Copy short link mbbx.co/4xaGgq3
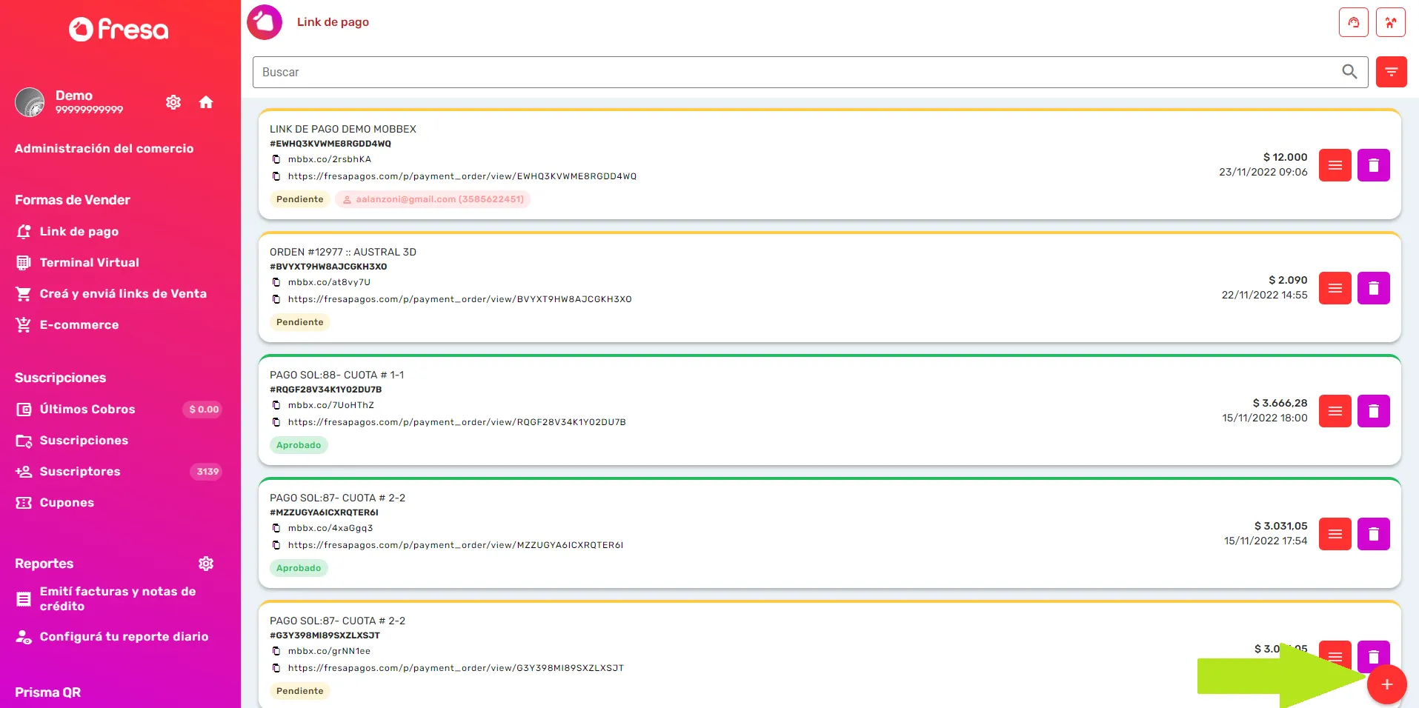 click(276, 528)
